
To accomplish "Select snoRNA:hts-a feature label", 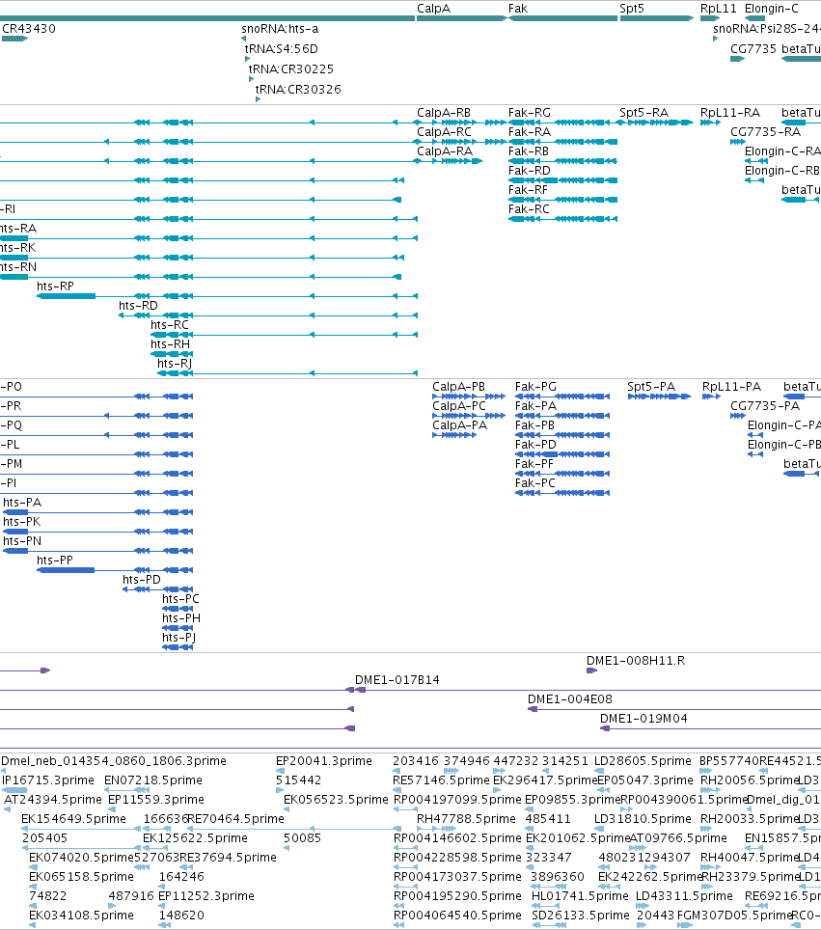I will tap(280, 29).
